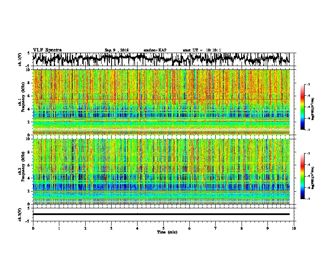Click the ch.2 spectrogram plot area
Screen dimensions: 331x256
pyautogui.click(x=161, y=172)
